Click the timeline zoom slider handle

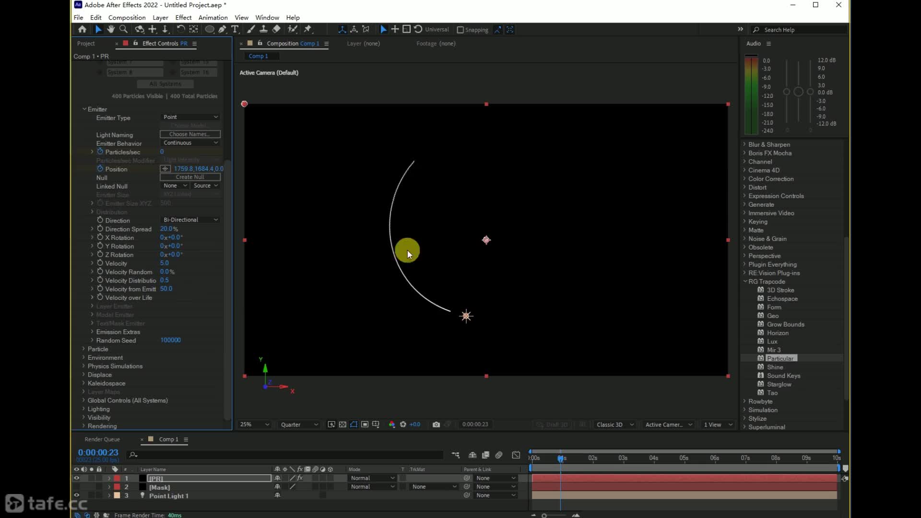pyautogui.click(x=544, y=516)
